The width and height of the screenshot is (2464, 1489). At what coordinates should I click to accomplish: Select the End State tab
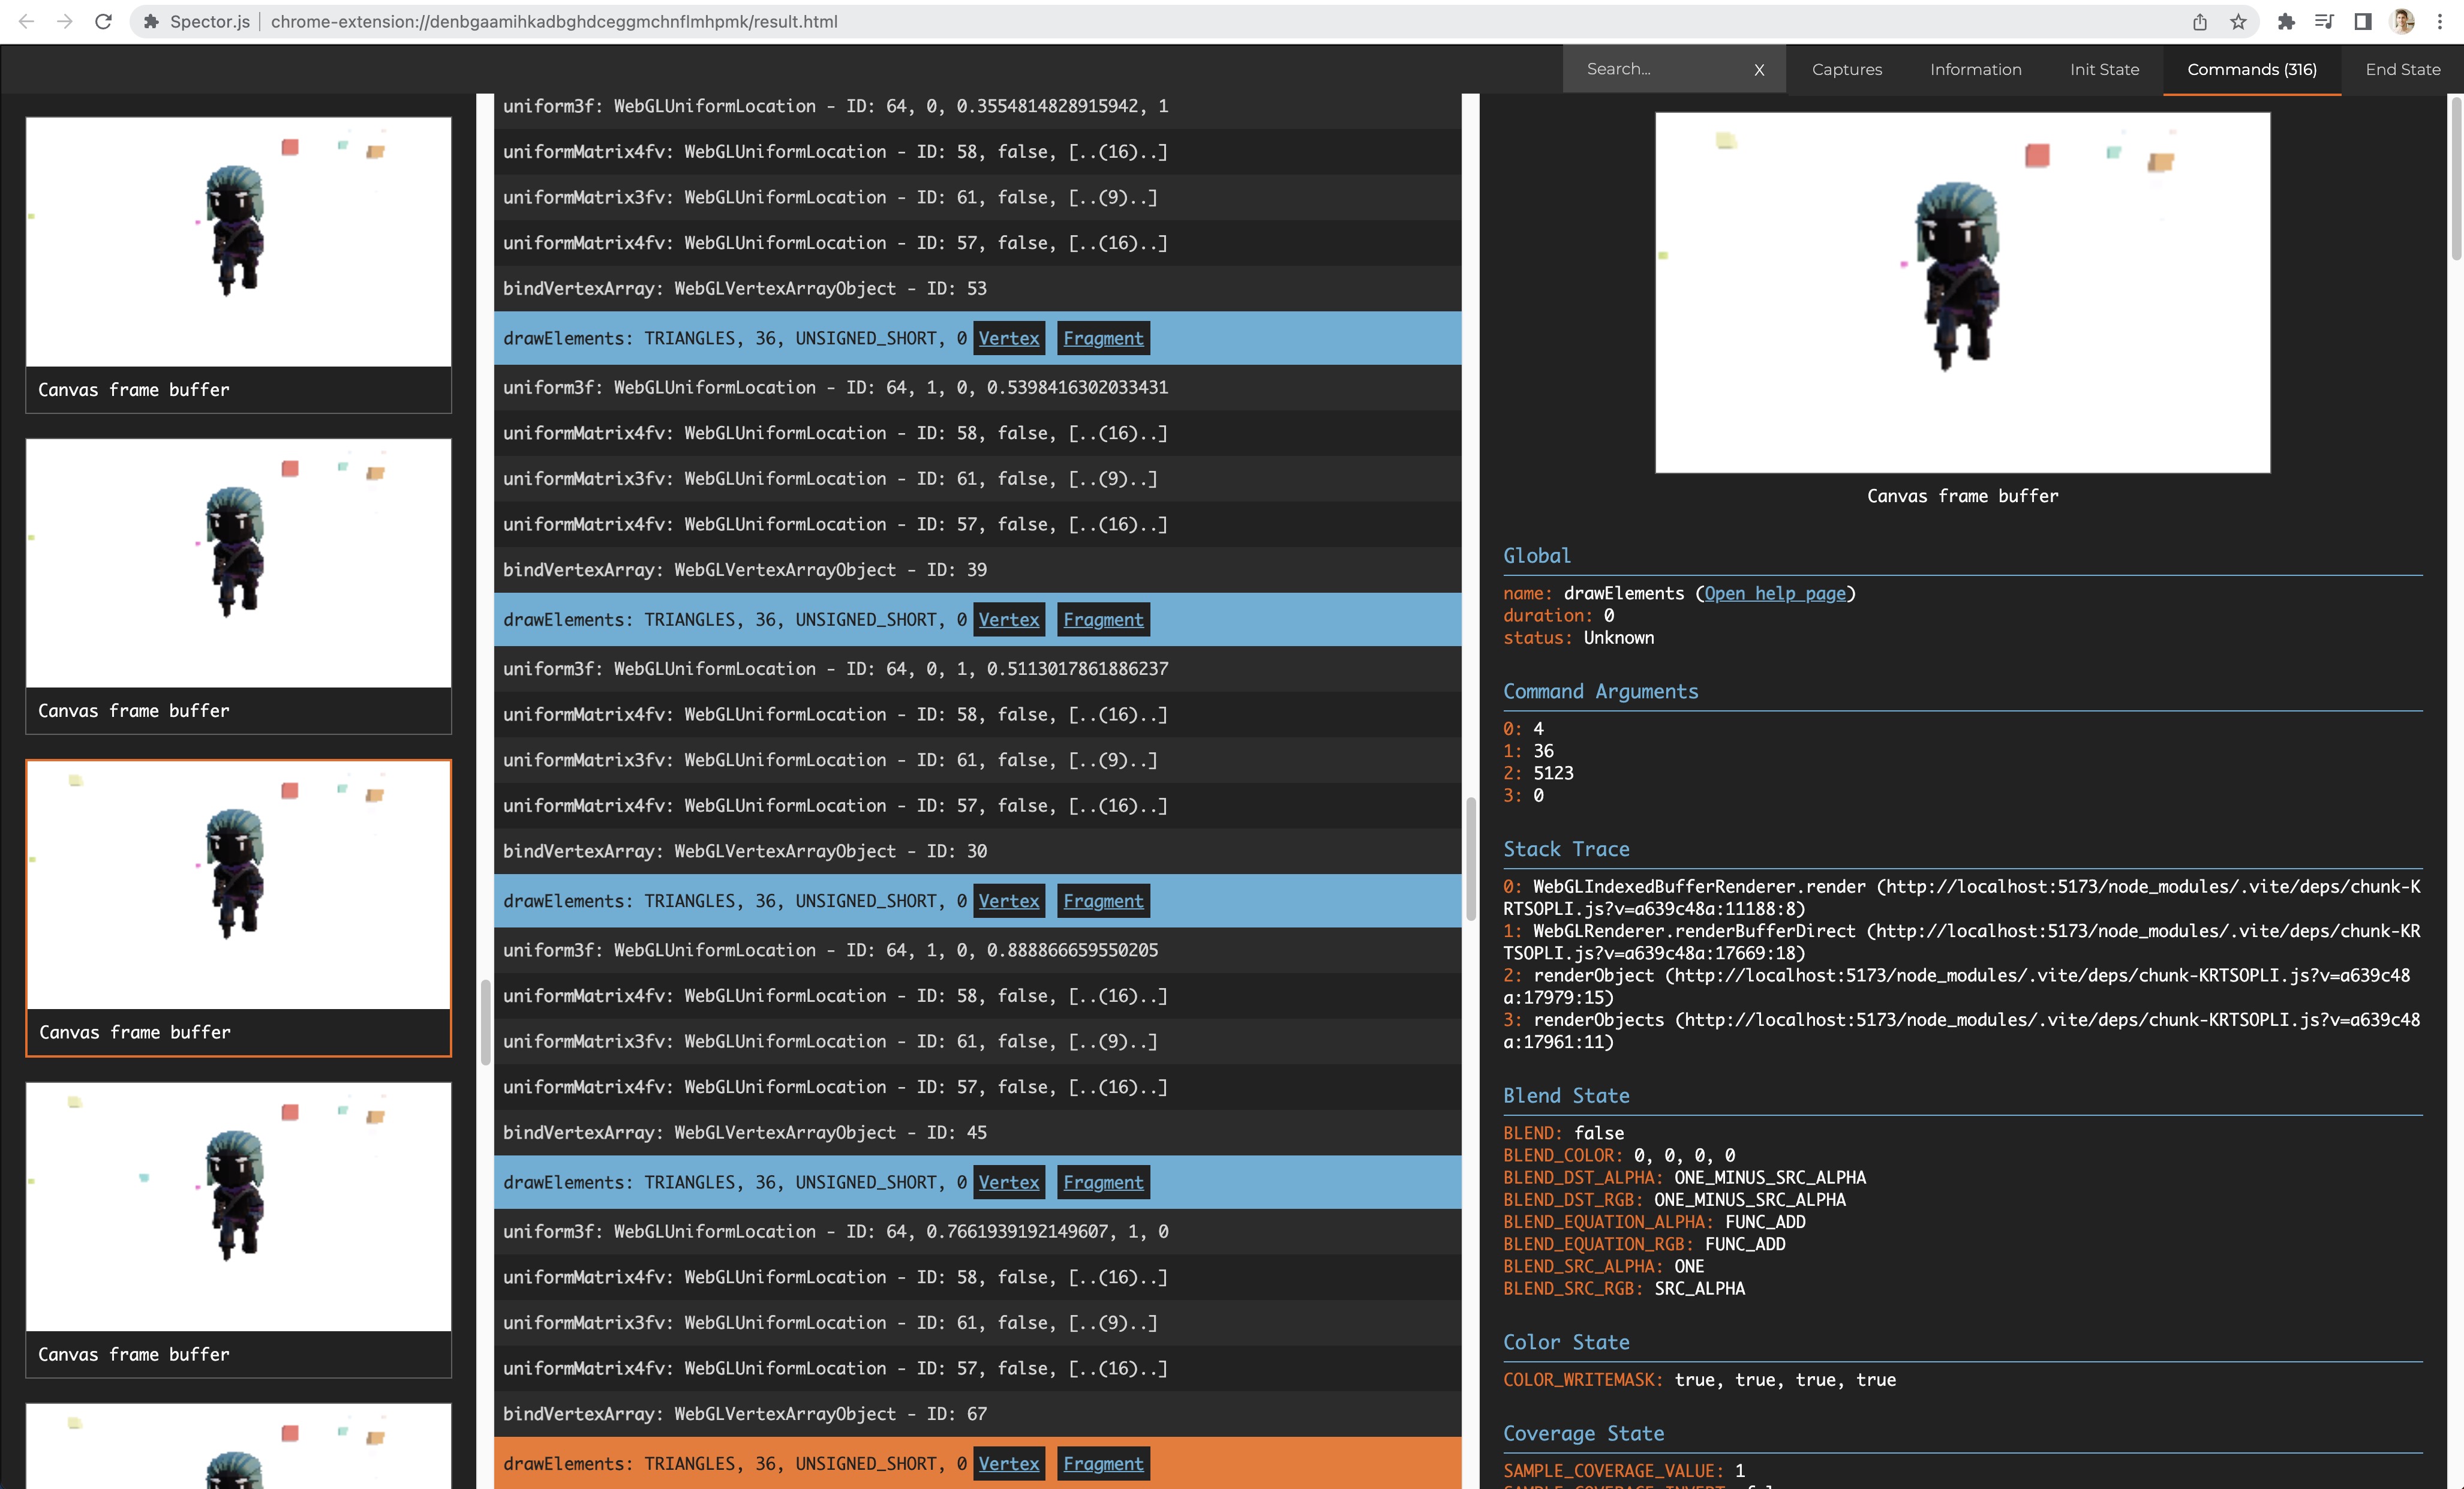tap(2397, 68)
